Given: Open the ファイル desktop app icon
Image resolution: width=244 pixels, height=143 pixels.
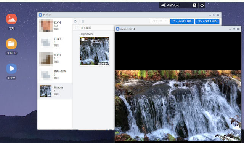Looking at the screenshot, I should [11, 44].
